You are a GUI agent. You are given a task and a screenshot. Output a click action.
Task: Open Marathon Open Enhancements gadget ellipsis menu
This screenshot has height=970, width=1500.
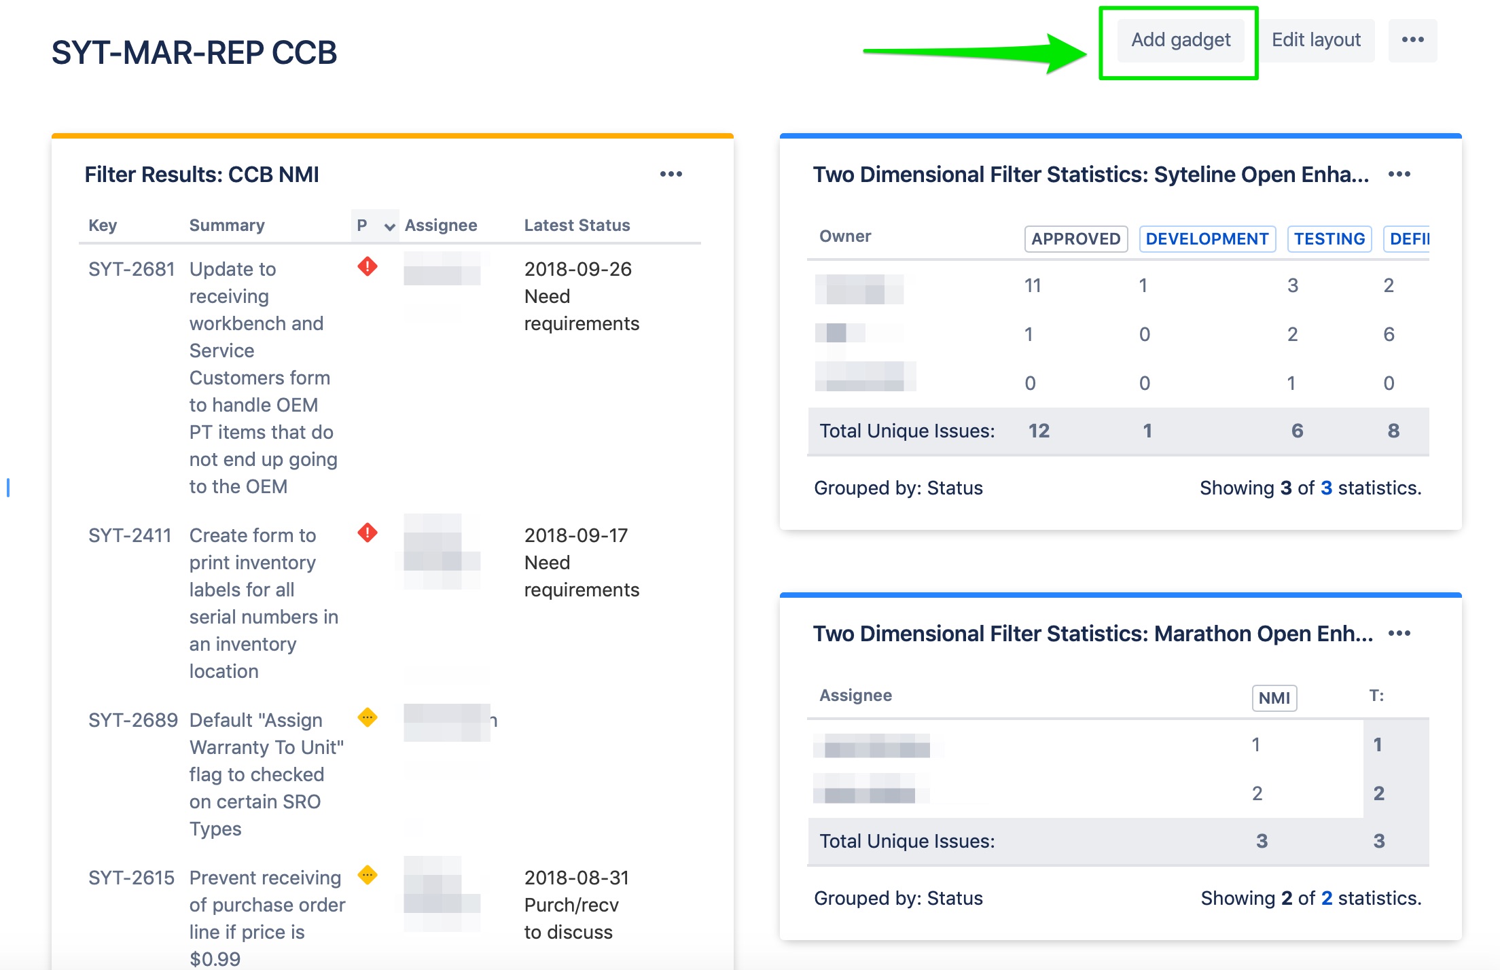(1399, 634)
